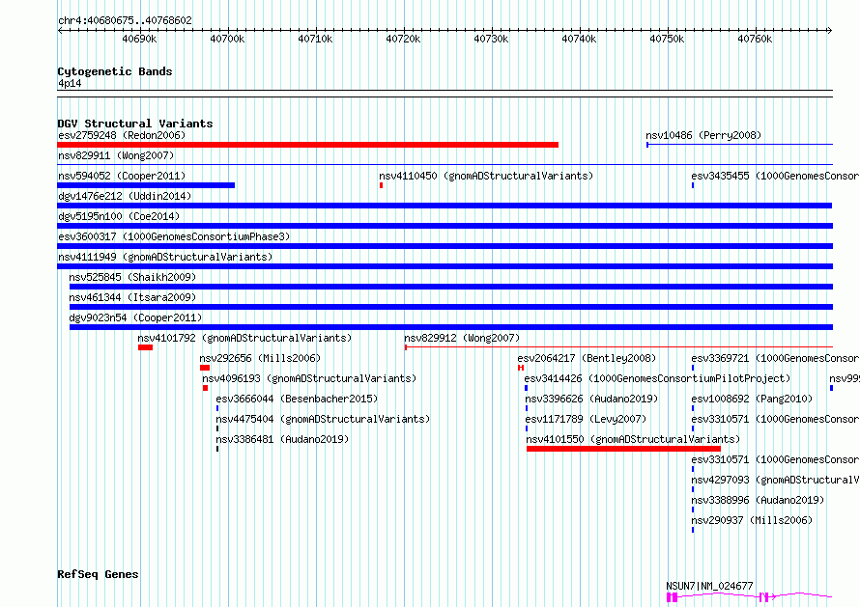Viewport: 860px width, 607px height.
Task: Select variant label esv2064217 (Bentley2008)
Action: point(587,358)
